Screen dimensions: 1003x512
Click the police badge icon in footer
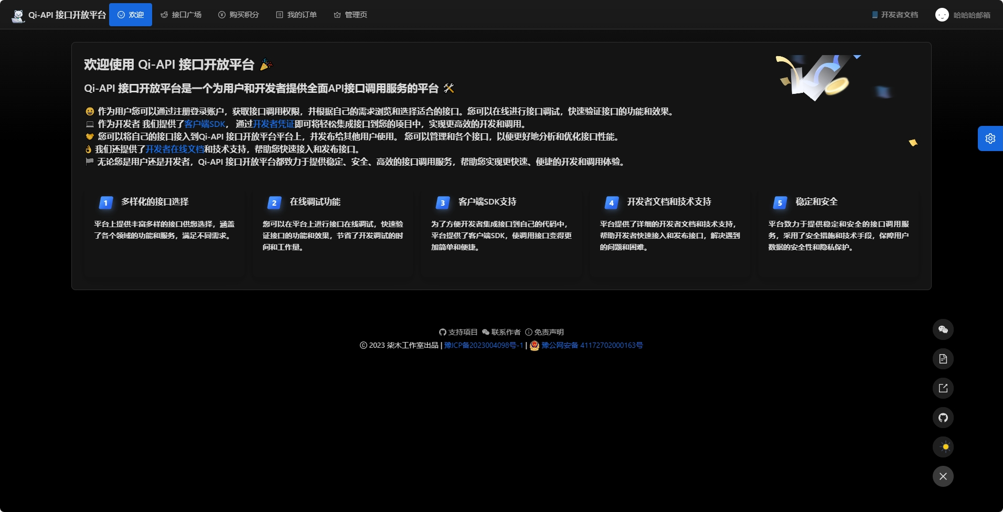(x=535, y=345)
